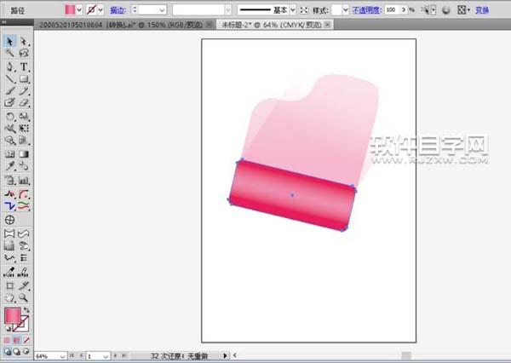The height and width of the screenshot is (363, 511).
Task: Select the Rectangle tool
Action: click(x=24, y=78)
